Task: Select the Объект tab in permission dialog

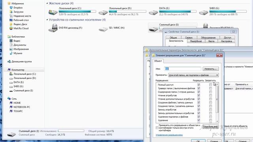Action: (x=158, y=61)
